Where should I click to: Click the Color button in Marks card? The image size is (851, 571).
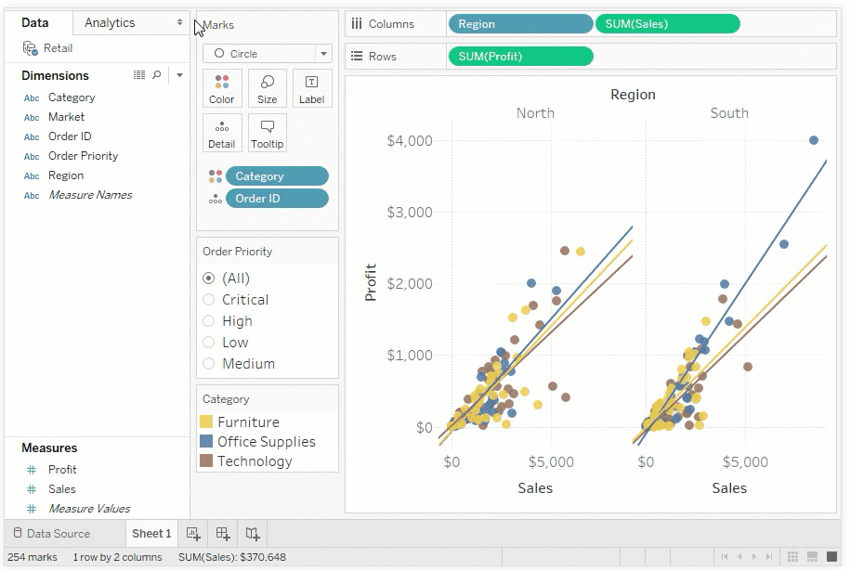(x=222, y=88)
